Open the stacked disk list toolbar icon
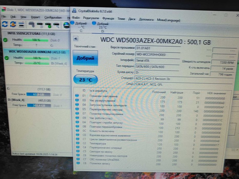The image size is (239, 179). click(22, 24)
